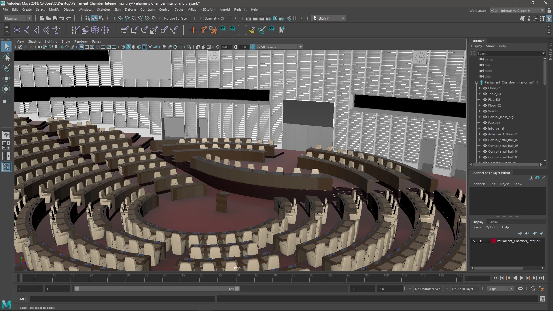Toggle wireframe cube icon in viewport toolbar
The height and width of the screenshot is (311, 553).
123,47
